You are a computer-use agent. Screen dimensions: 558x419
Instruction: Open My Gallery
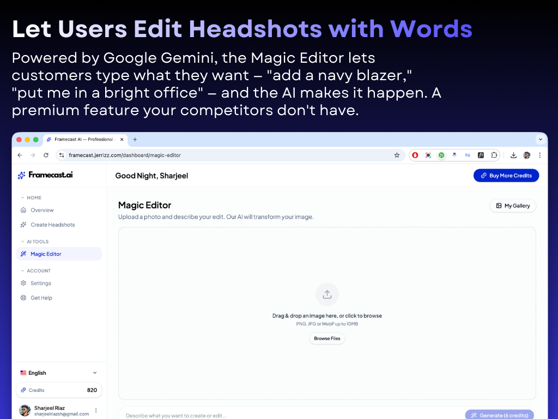click(513, 206)
